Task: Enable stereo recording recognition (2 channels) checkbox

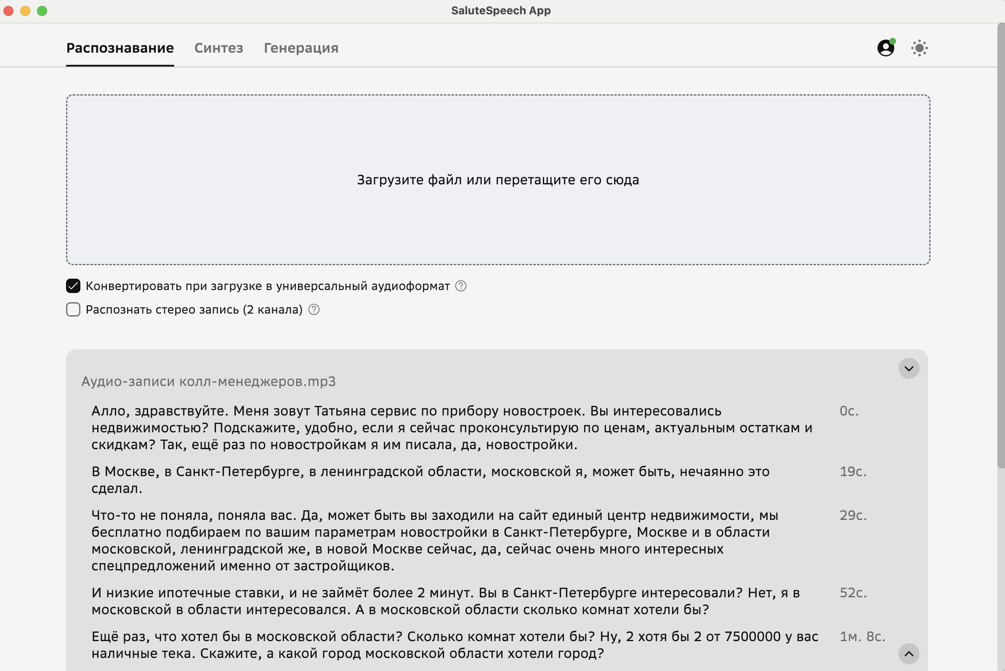Action: [73, 309]
